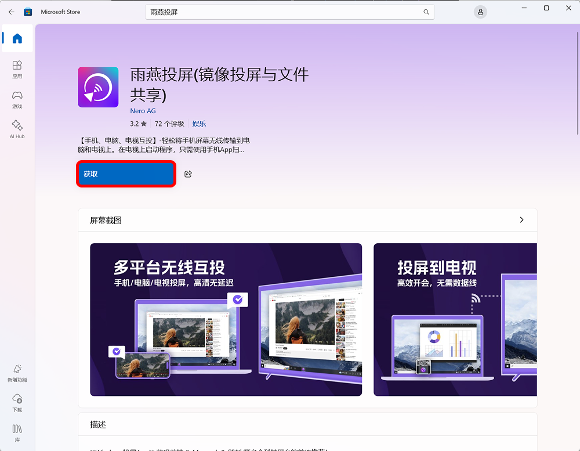Click the app description text 【手机、电脑、电视互投】
580x451 pixels.
pos(164,145)
